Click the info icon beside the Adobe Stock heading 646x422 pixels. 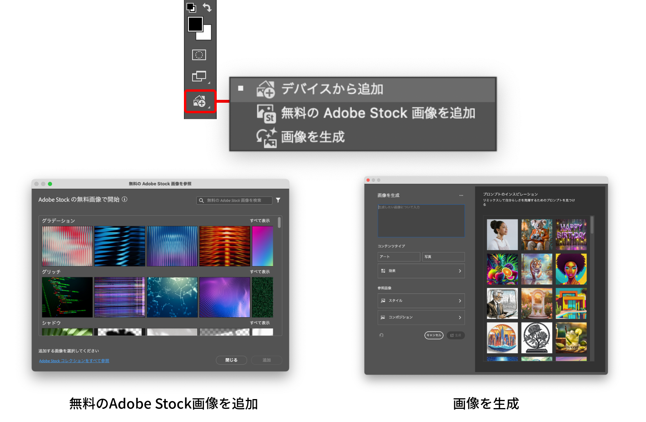pos(125,199)
